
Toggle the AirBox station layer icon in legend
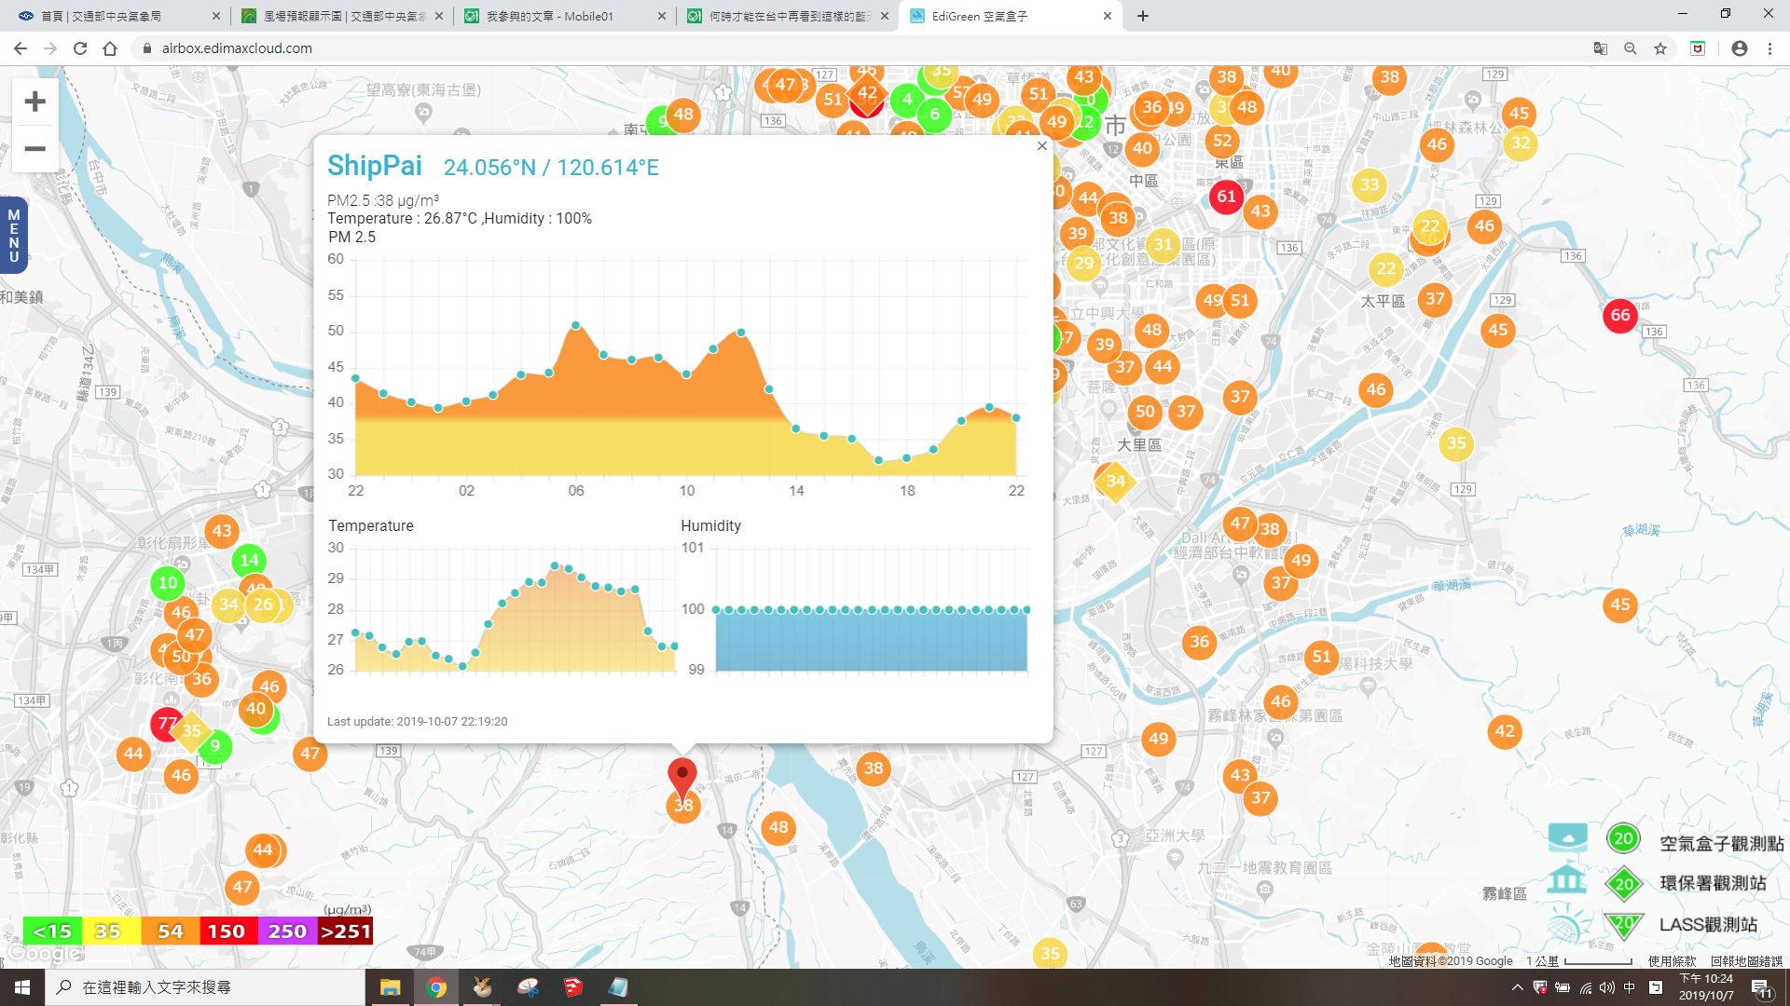1567,837
